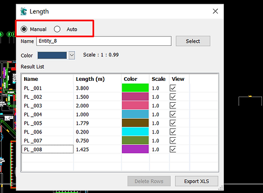The image size is (263, 193).
Task: Click the length value 0.750
Action: click(x=82, y=140)
